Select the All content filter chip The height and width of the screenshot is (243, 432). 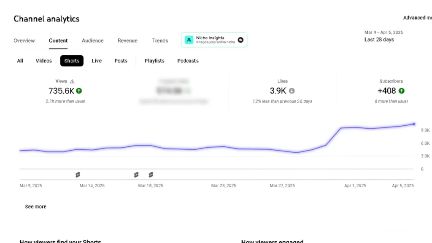pos(20,61)
